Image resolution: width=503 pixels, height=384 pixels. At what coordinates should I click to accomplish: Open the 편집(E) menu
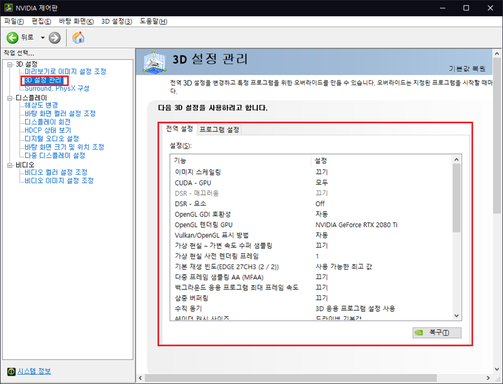coord(41,21)
